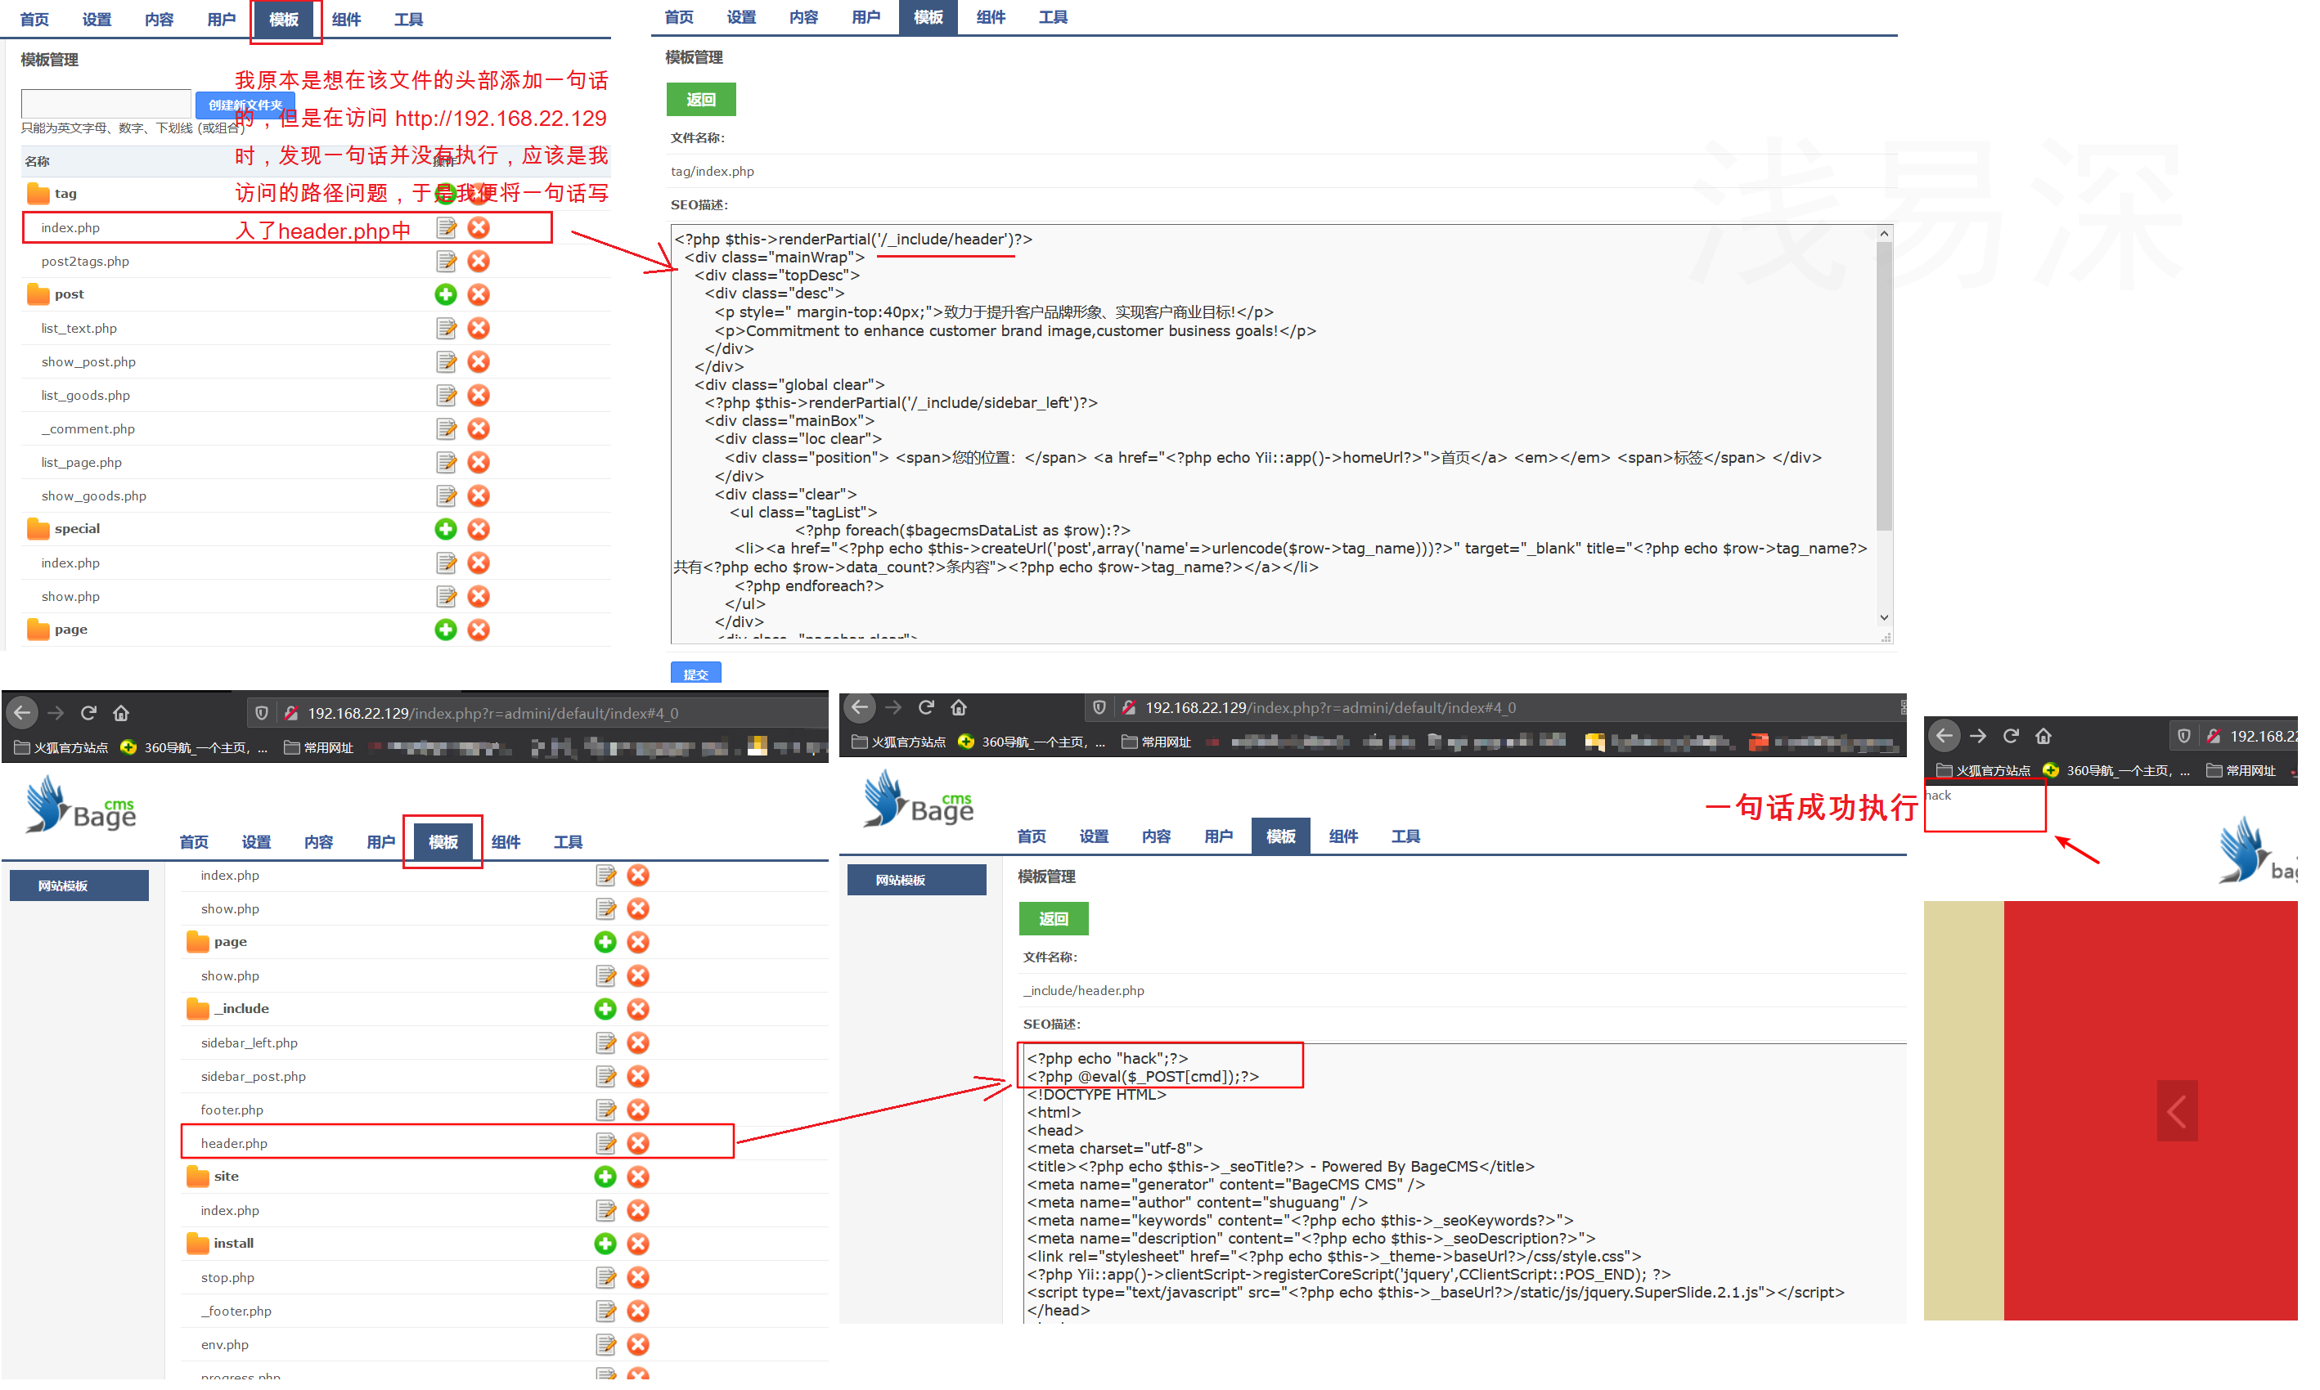This screenshot has width=2320, height=1390.
Task: Click the shield icon in the file list browser address bar
Action: 262,714
